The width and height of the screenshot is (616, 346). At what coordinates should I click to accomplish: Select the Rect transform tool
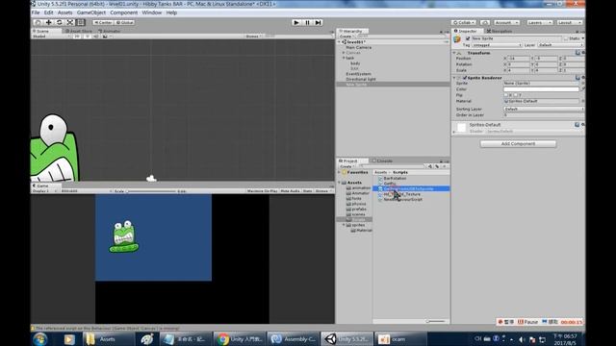[x=81, y=22]
